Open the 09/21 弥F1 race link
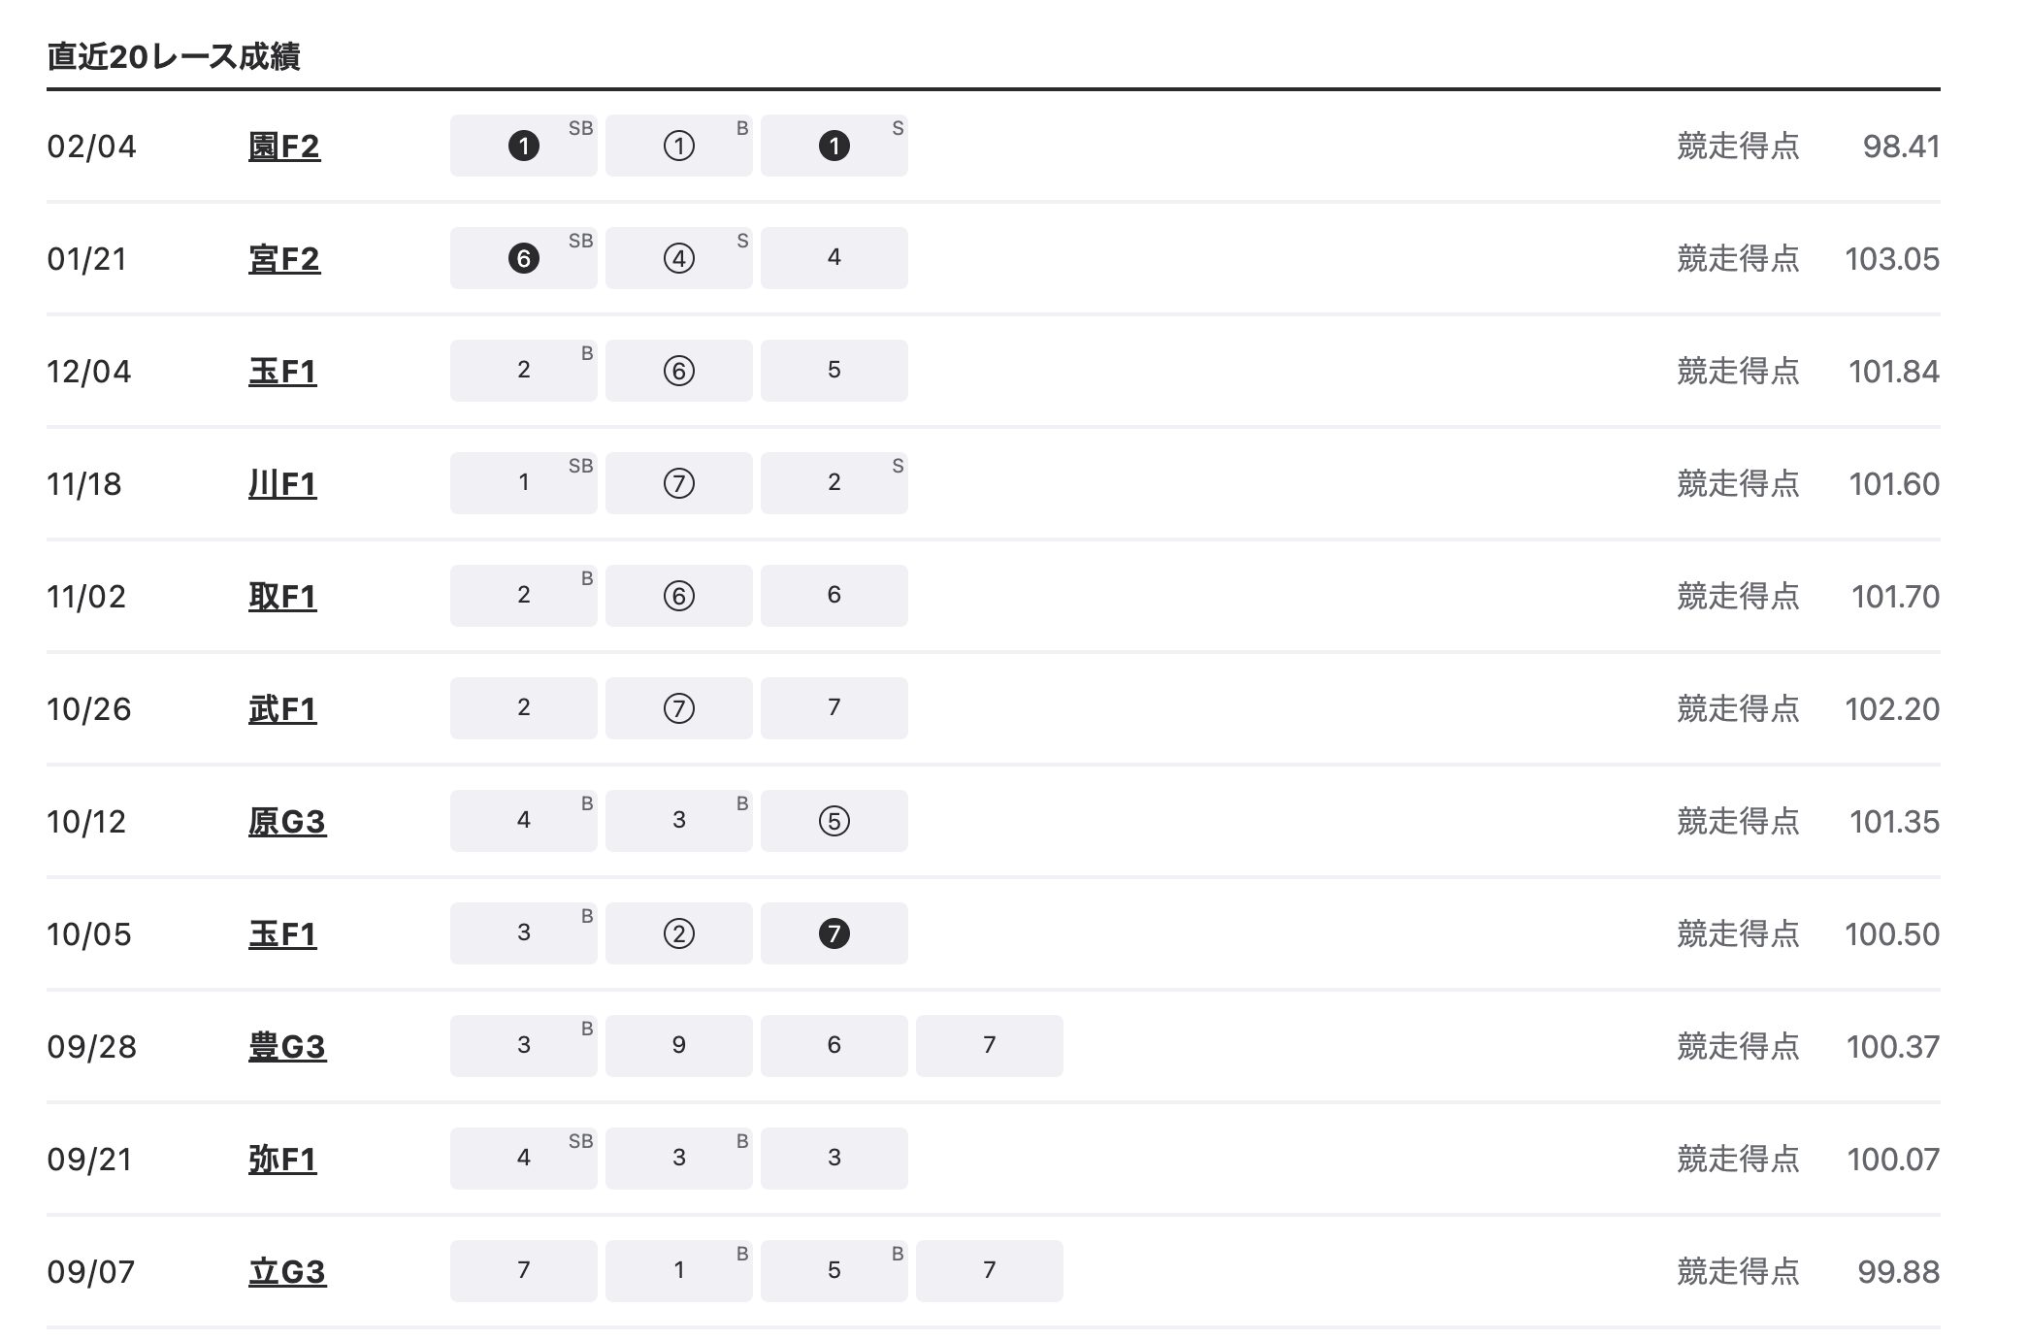Image resolution: width=2028 pixels, height=1341 pixels. (x=282, y=1160)
